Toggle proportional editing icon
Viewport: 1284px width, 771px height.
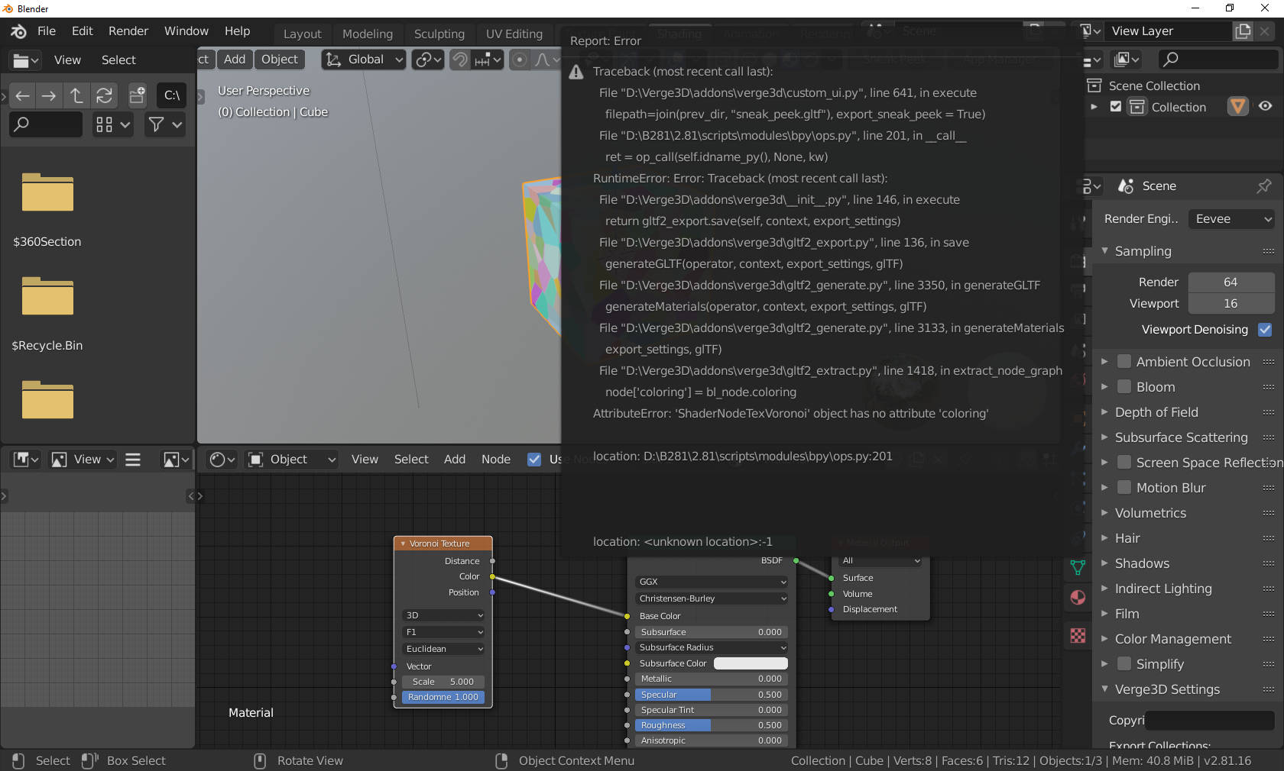point(520,60)
